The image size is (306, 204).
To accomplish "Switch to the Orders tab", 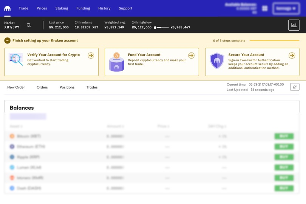I will pos(42,87).
